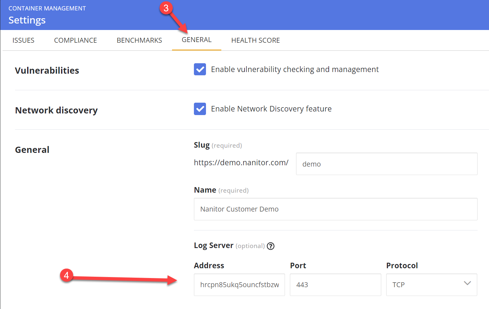
Task: Click the chevron arrow in the Protocol field
Action: tap(467, 283)
